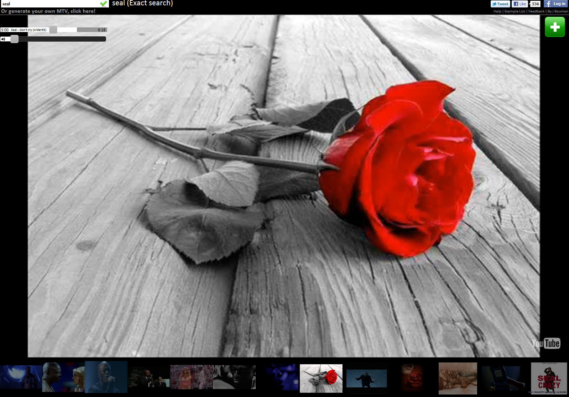Select the first blue stage thumbnail

coord(21,377)
